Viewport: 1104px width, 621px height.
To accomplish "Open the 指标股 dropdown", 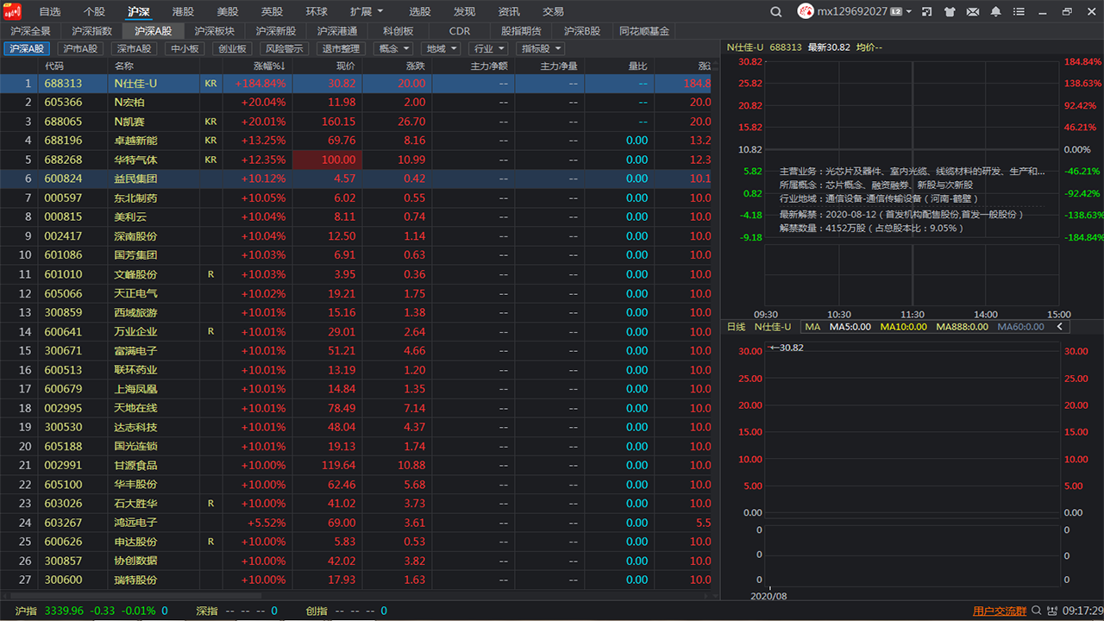I will tap(540, 49).
